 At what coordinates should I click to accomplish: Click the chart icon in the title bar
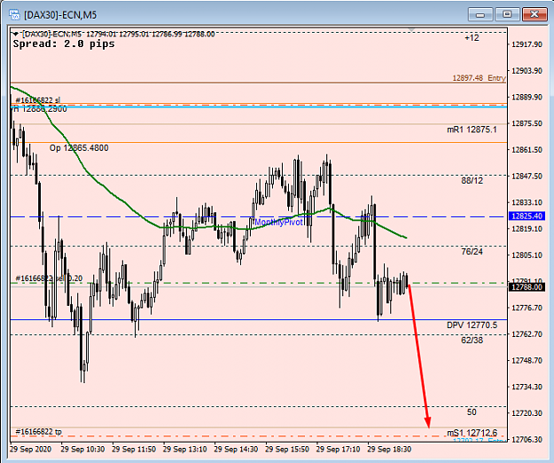[x=14, y=15]
